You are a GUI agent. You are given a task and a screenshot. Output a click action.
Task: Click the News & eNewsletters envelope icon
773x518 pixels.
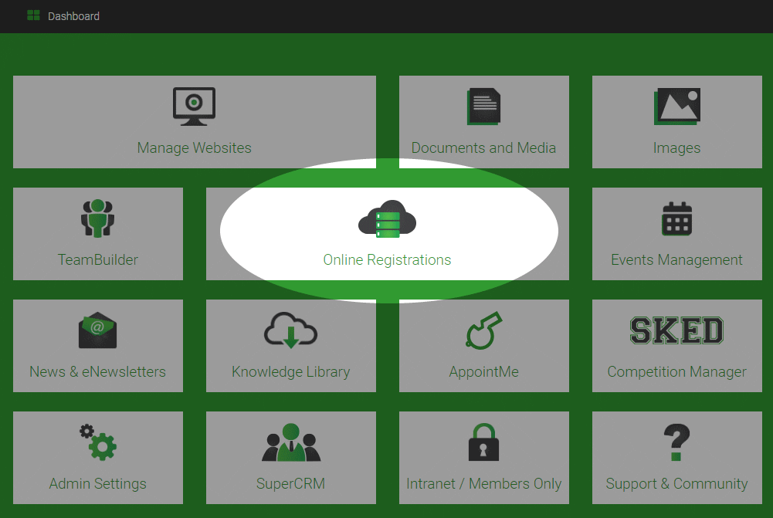pyautogui.click(x=97, y=330)
